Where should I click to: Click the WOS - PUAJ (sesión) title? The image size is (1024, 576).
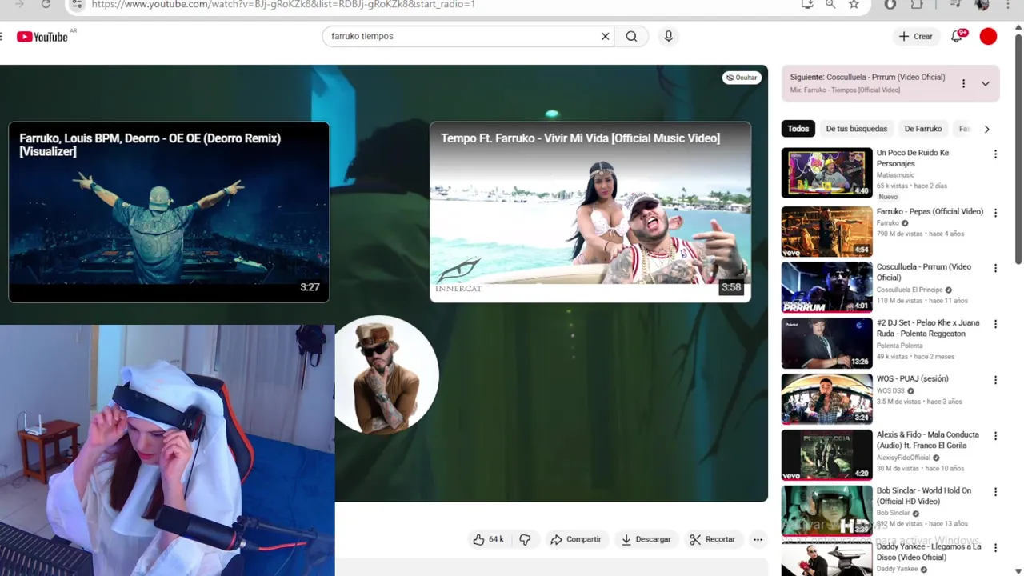(x=912, y=379)
